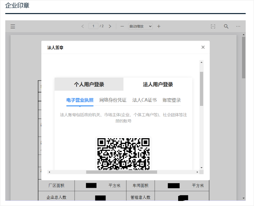Screen dimensions: 254x206
Task: Choose 账密登录 password login
Action: (172, 100)
